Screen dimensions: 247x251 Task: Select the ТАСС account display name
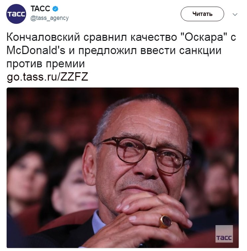click(x=40, y=9)
